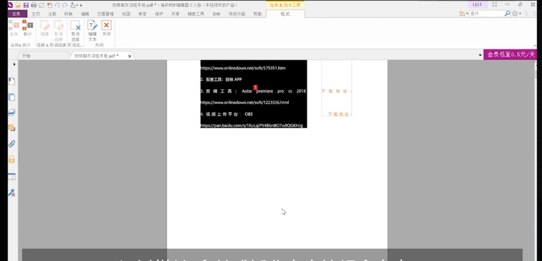Switch to the 注释 ribbon tab

click(52, 14)
